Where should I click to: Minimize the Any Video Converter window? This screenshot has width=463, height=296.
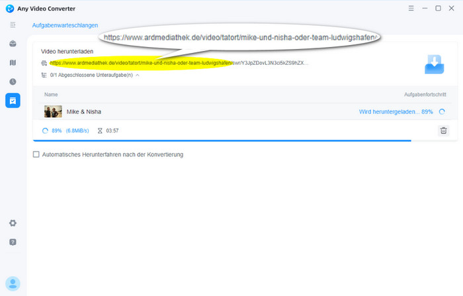(x=425, y=9)
